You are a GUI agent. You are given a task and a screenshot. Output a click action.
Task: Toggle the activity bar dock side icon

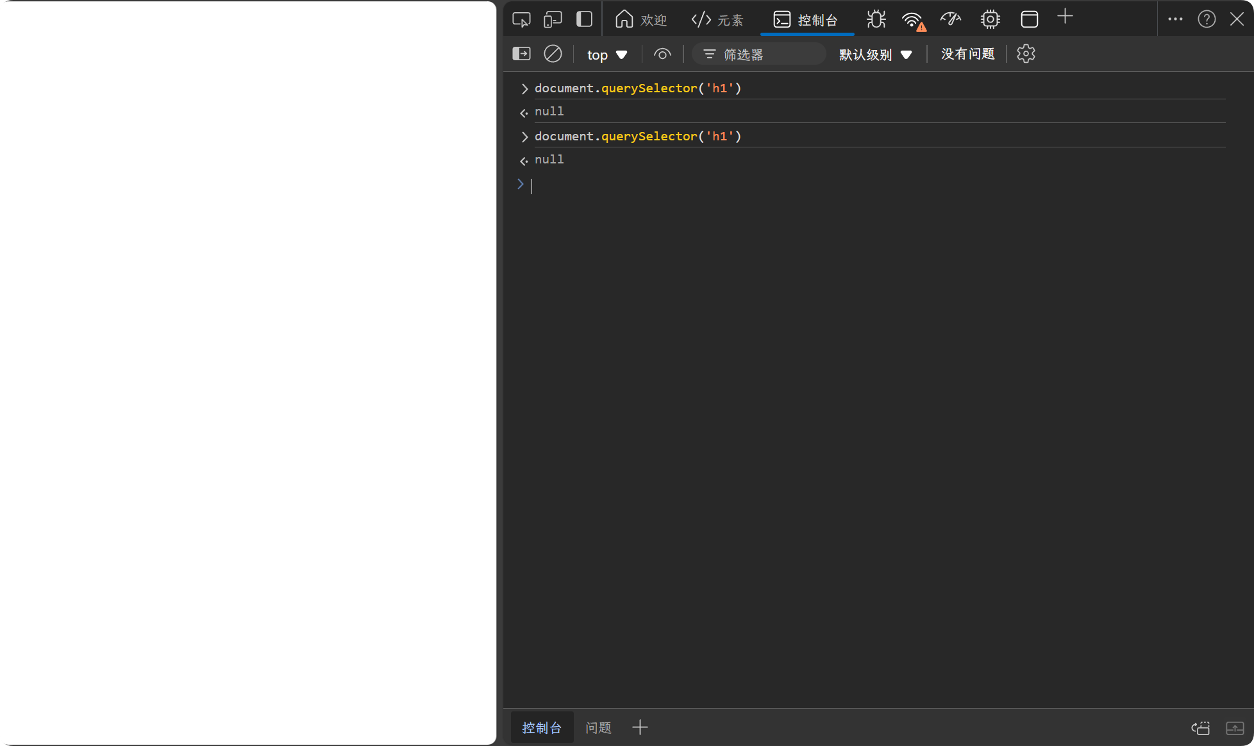click(x=584, y=19)
